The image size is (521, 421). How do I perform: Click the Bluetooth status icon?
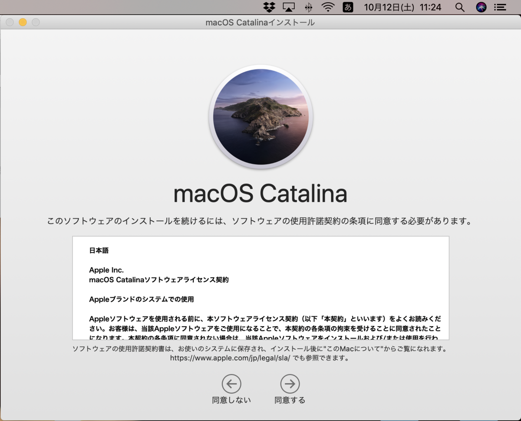click(x=308, y=7)
